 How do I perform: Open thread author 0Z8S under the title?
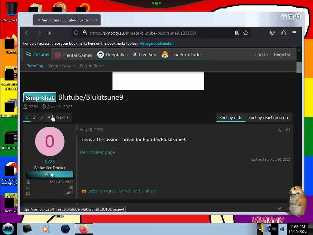click(x=33, y=107)
